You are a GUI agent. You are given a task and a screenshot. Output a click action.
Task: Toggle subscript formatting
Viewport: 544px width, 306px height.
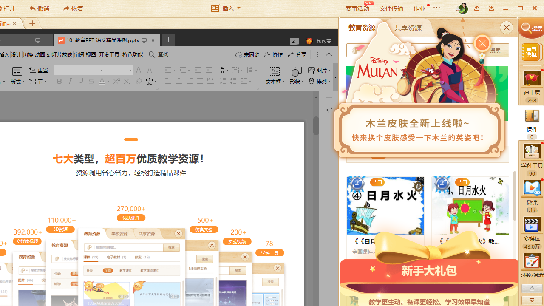tap(127, 81)
